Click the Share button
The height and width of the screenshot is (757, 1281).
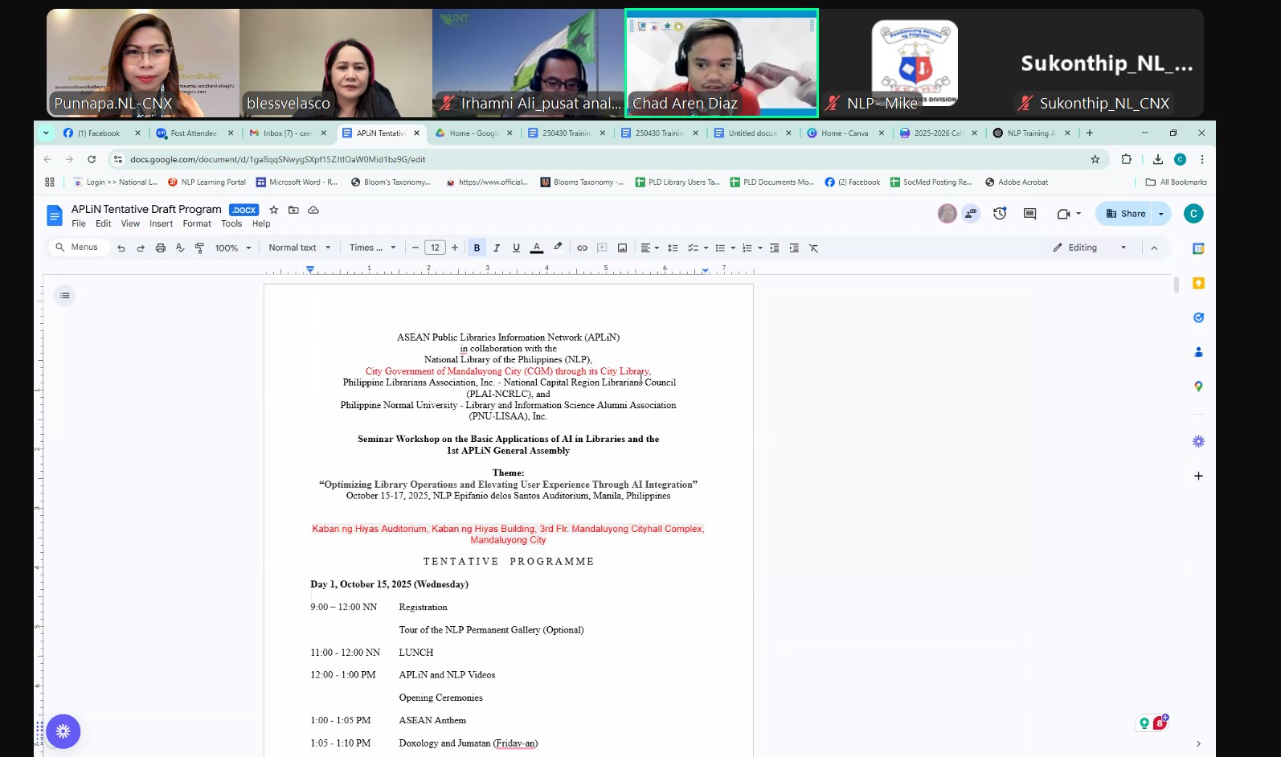(x=1125, y=214)
